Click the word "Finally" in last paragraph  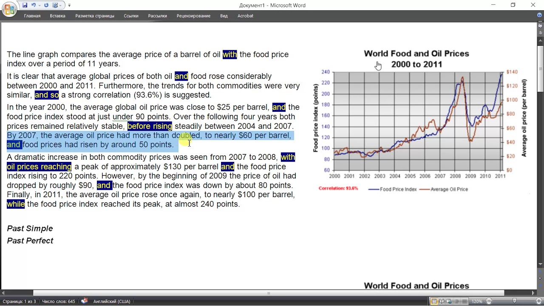(x=18, y=195)
